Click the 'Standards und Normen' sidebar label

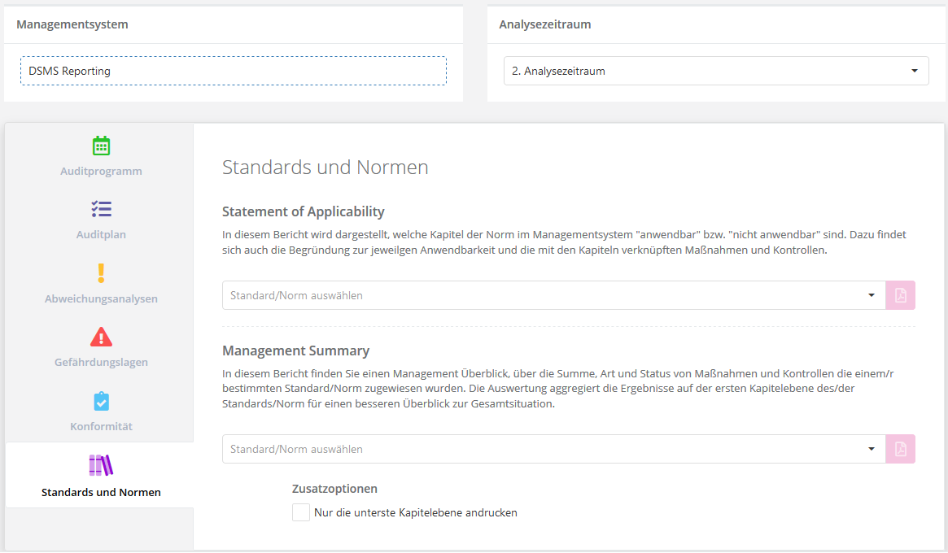[x=101, y=493]
